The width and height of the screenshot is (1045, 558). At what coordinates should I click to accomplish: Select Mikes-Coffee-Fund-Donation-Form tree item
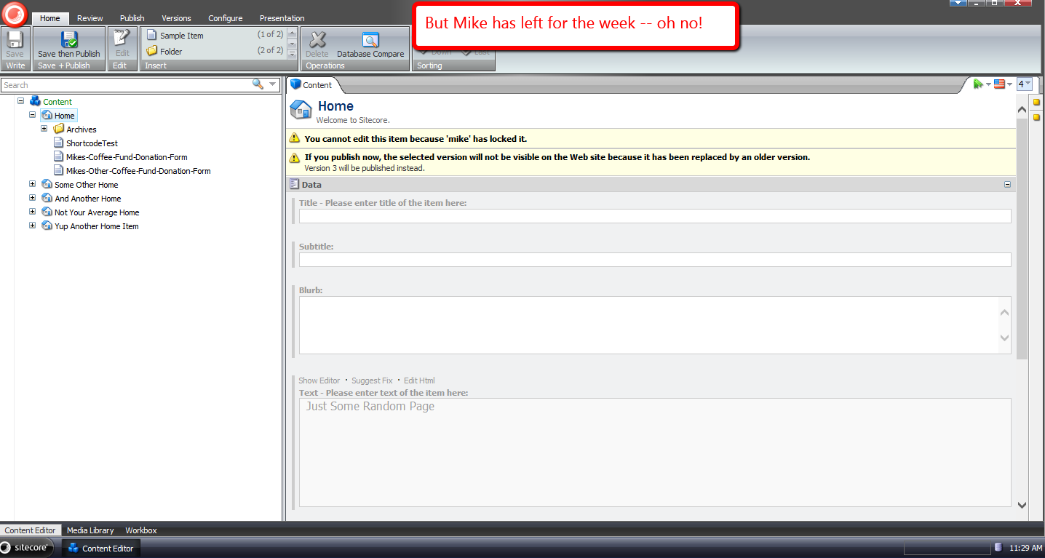click(127, 157)
